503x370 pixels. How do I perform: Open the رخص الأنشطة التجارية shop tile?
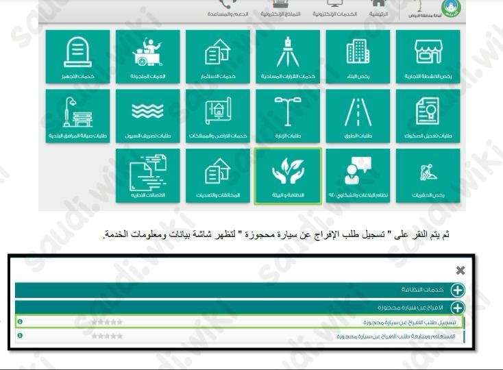click(428, 57)
